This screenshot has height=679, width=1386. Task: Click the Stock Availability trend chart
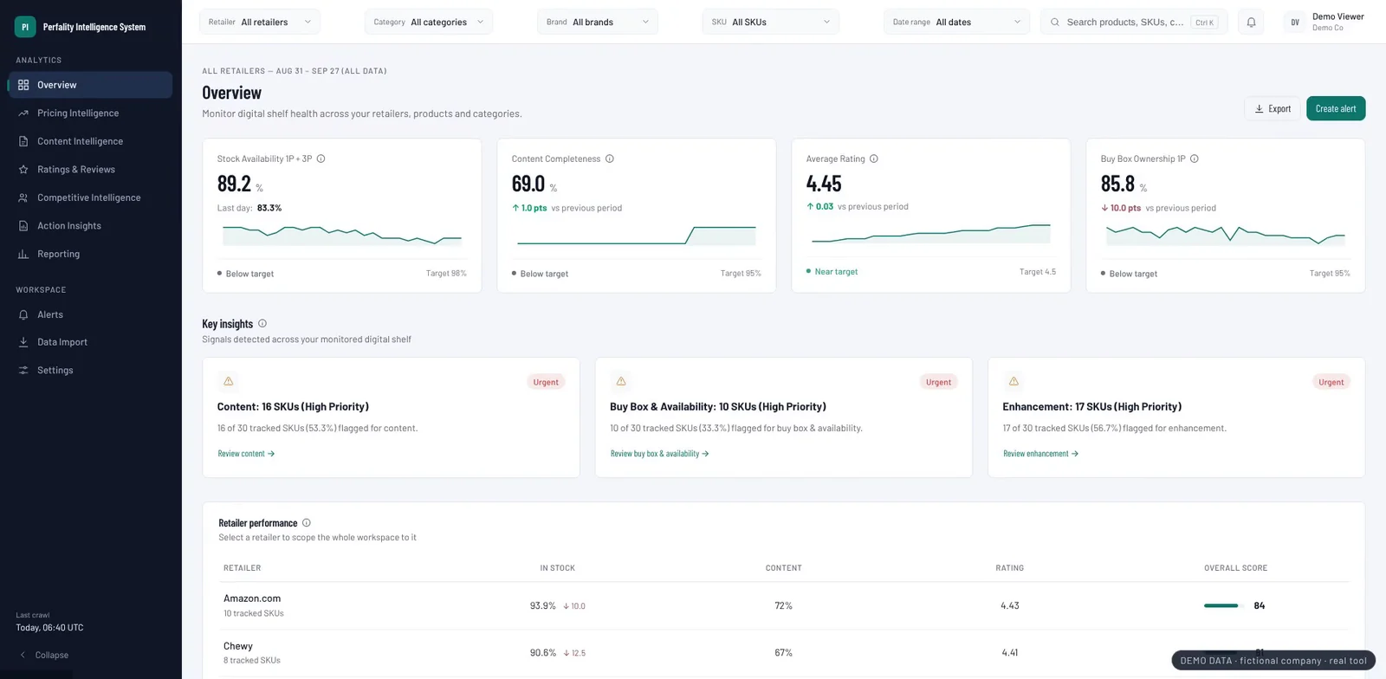coord(342,235)
